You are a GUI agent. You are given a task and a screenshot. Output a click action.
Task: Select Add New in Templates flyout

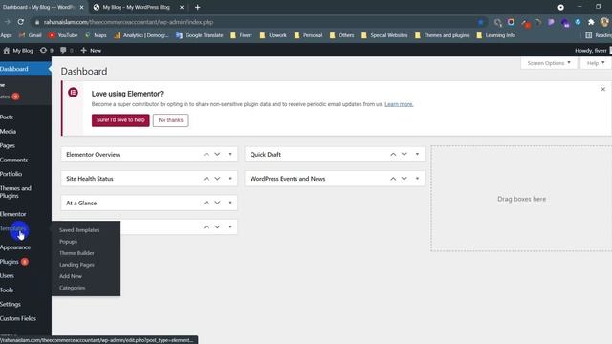tap(71, 276)
